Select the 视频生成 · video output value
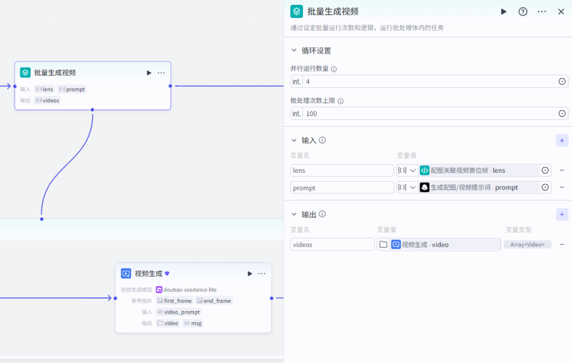Image resolution: width=572 pixels, height=363 pixels. [x=445, y=244]
